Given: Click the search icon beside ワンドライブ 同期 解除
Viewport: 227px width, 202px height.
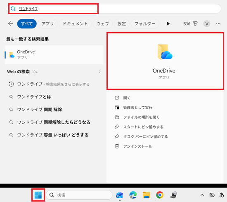Looking at the screenshot, I should pyautogui.click(x=11, y=110).
